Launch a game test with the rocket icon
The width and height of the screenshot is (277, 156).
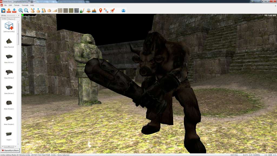[x=113, y=10]
